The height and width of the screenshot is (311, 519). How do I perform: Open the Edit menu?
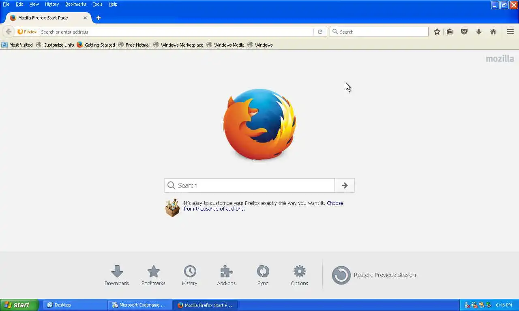19,4
